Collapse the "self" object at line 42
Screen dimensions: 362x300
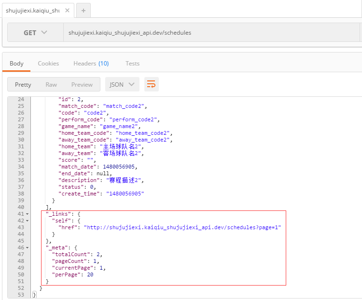(28, 220)
